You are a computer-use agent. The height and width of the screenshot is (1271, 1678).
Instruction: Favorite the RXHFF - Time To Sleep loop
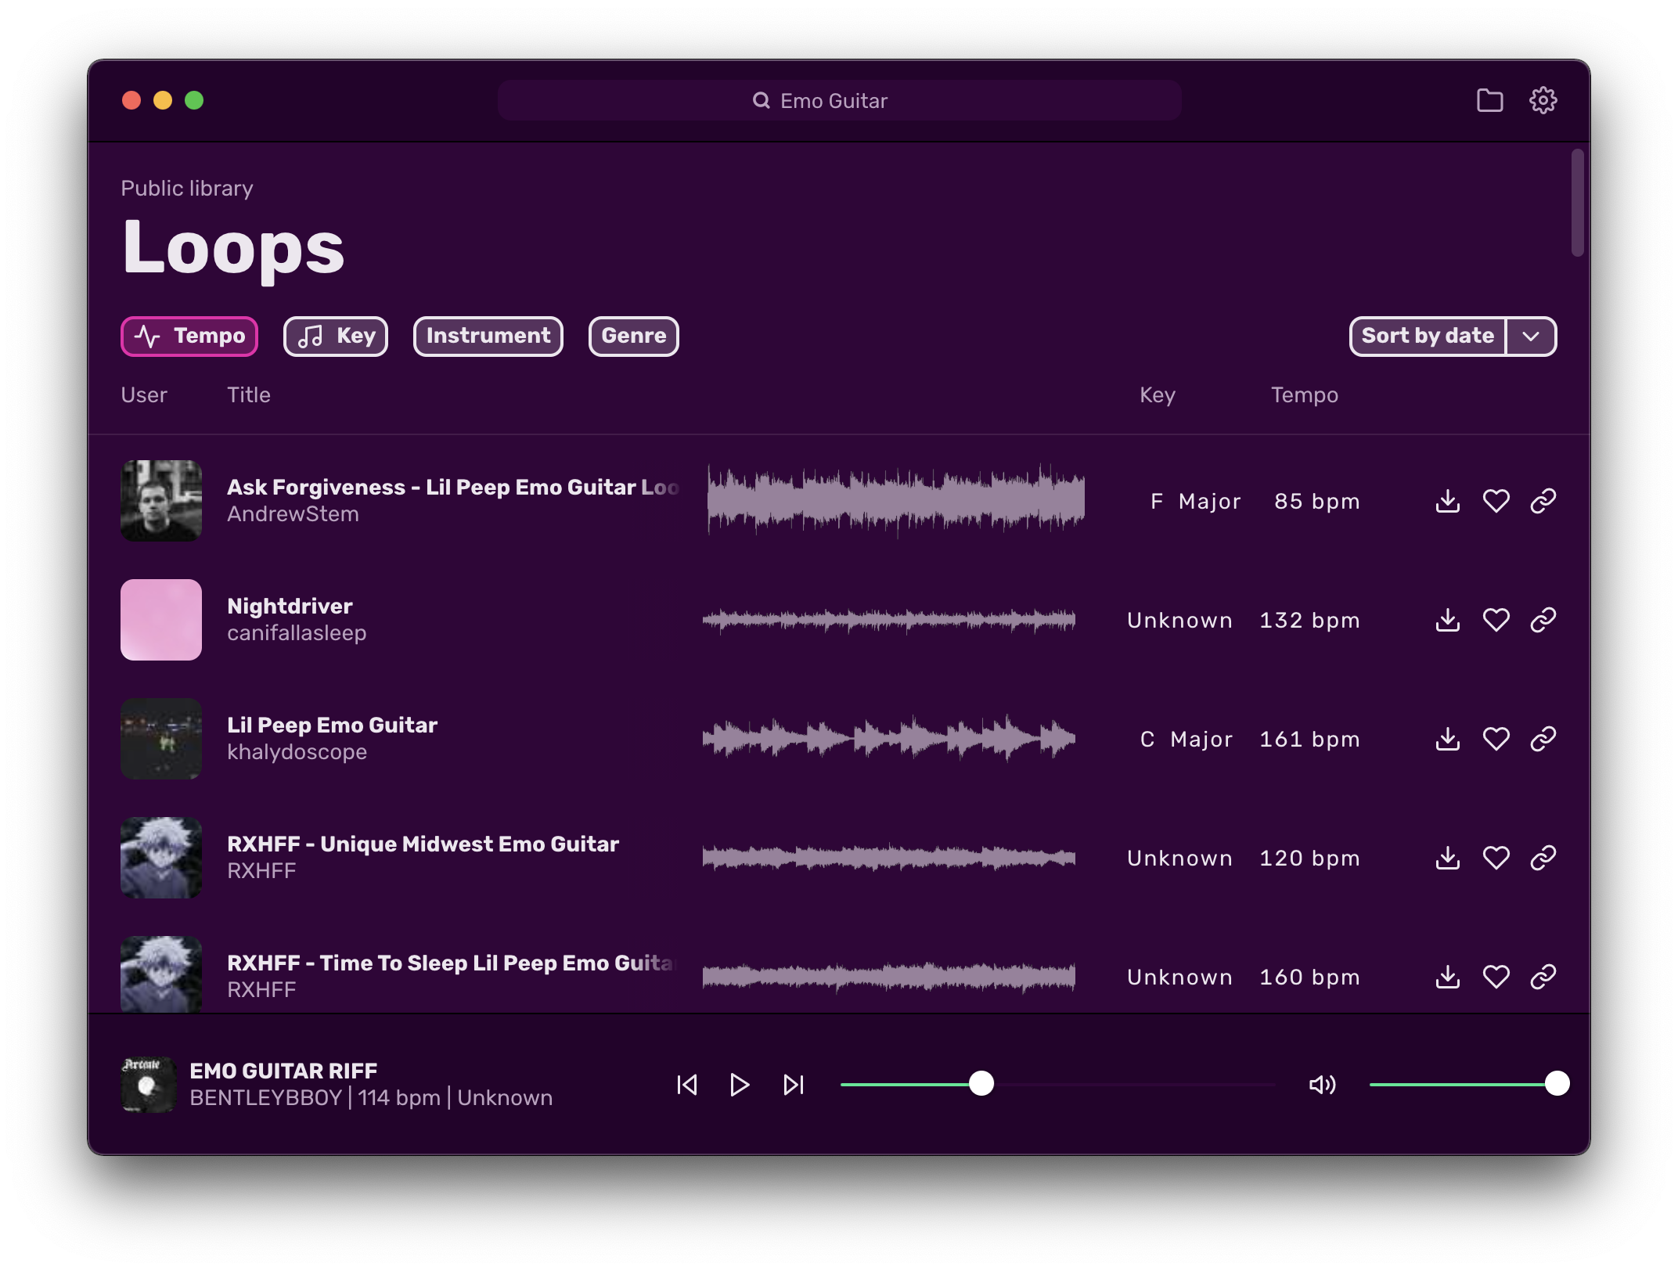(1497, 976)
